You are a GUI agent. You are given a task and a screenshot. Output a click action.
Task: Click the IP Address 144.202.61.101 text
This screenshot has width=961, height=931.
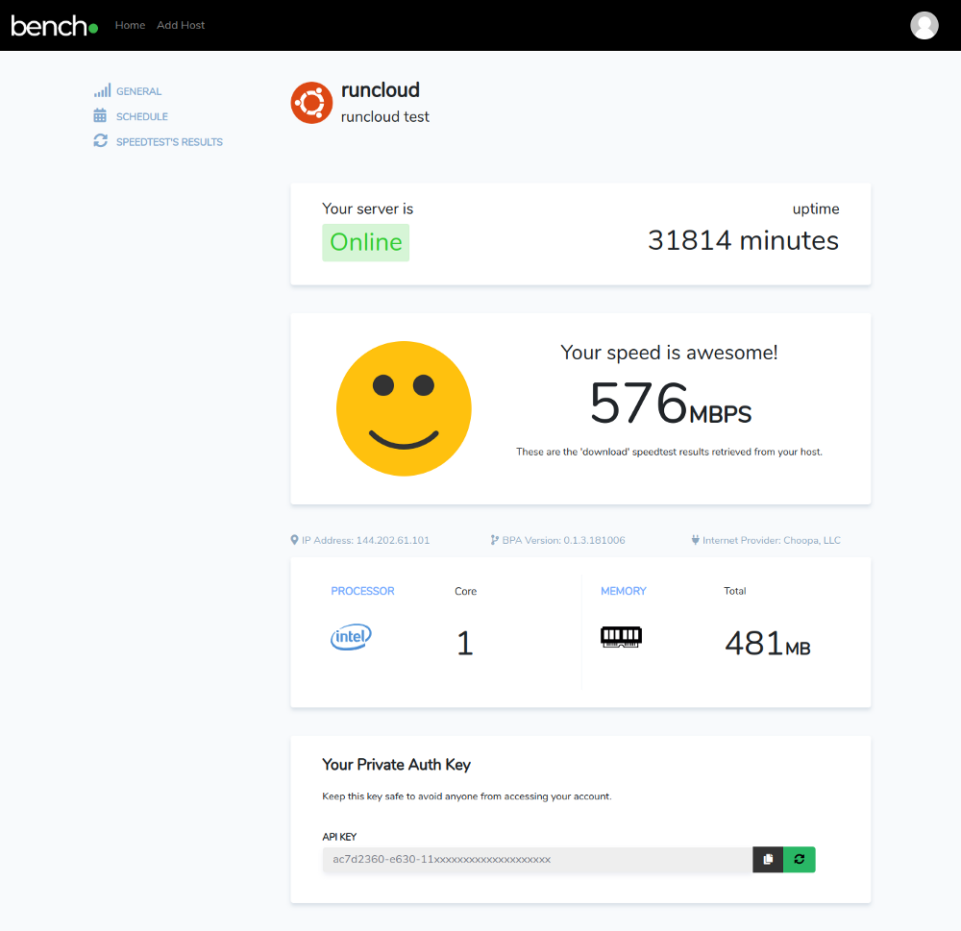pos(366,541)
